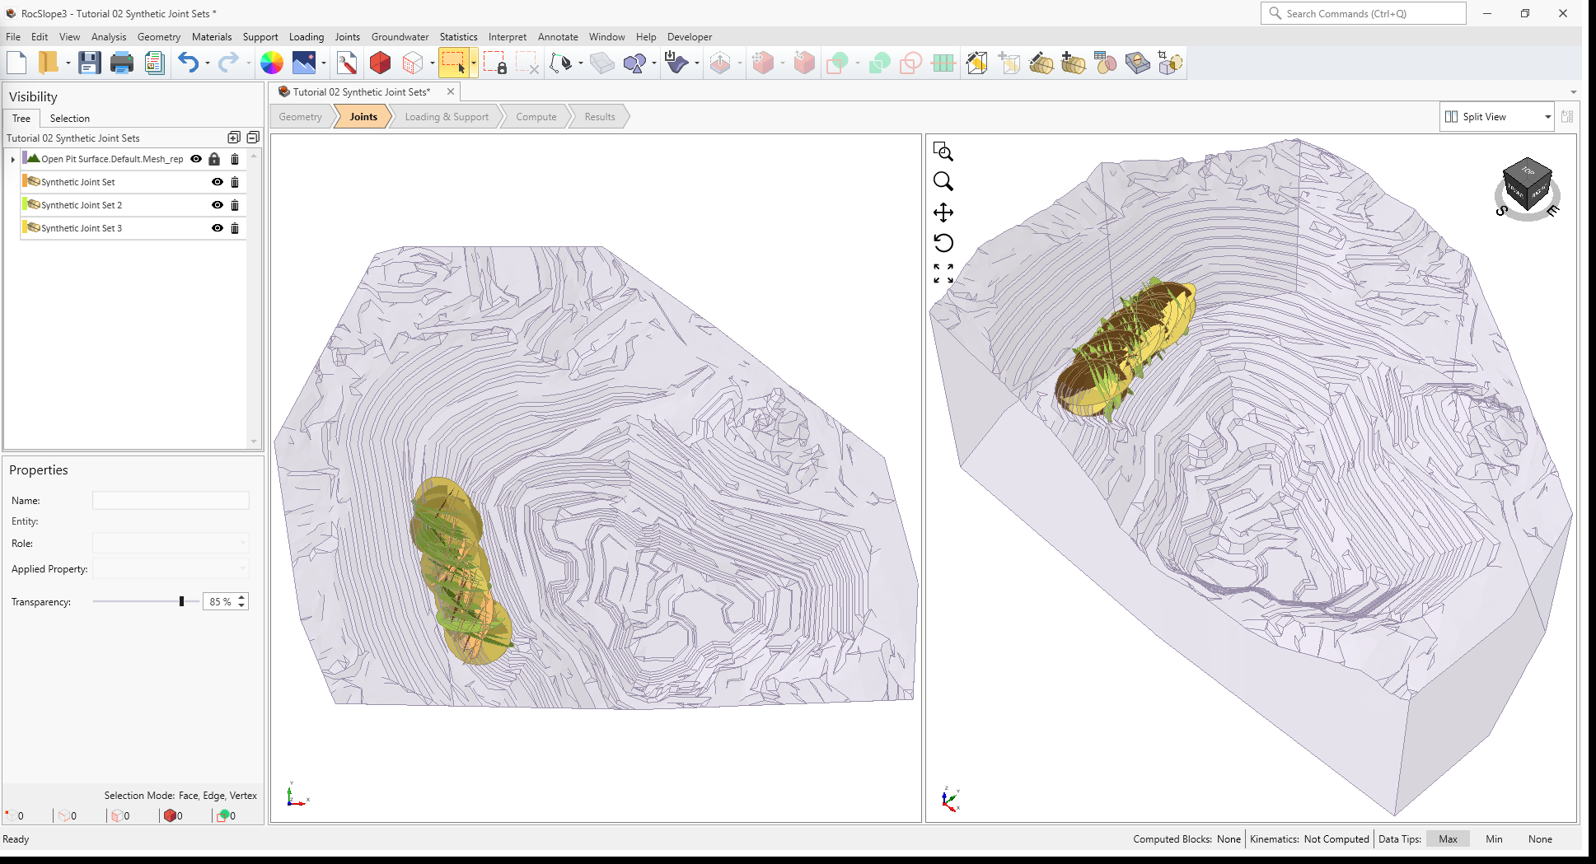This screenshot has height=864, width=1596.
Task: Click the image export picture icon
Action: coord(304,63)
